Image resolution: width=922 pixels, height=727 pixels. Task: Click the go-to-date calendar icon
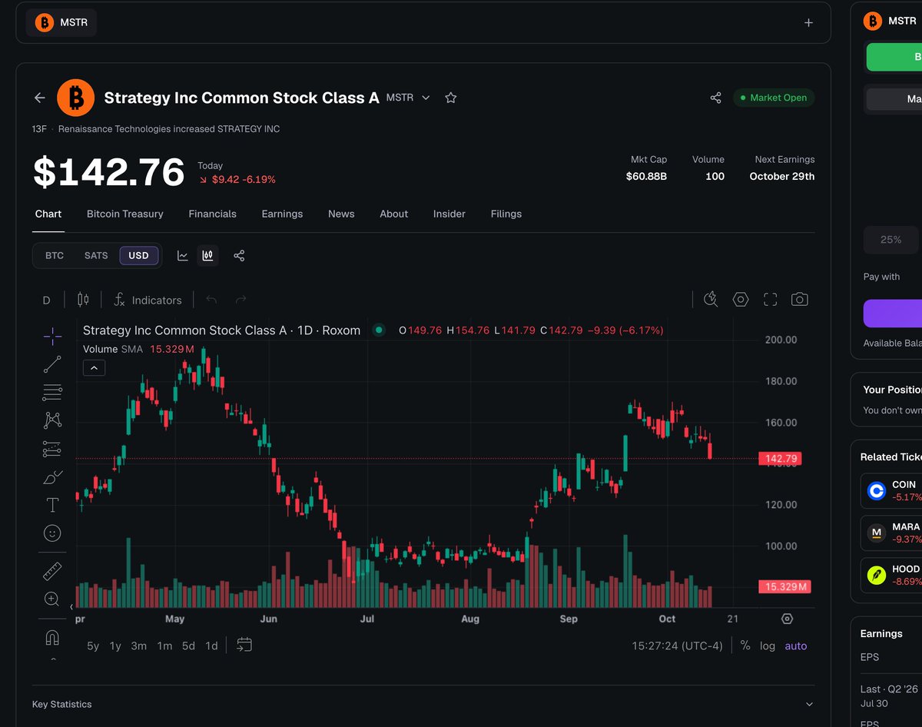(244, 645)
